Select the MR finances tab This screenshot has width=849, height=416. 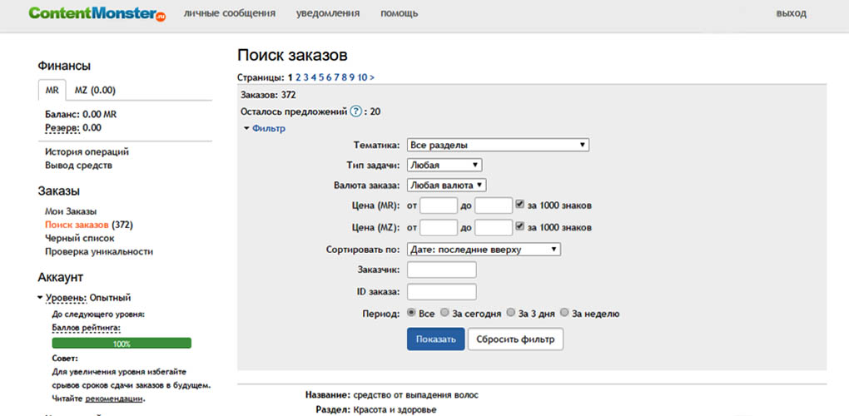[x=52, y=91]
